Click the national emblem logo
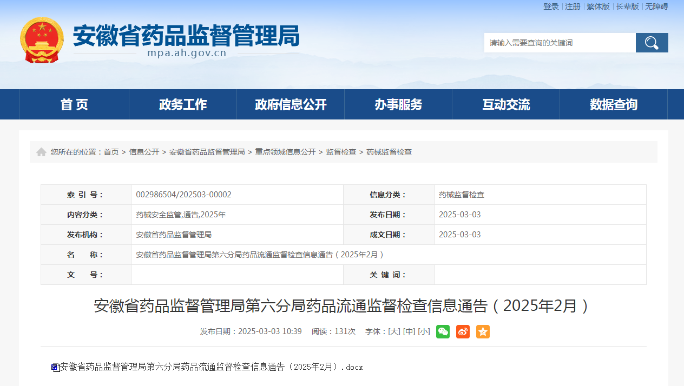Image resolution: width=684 pixels, height=386 pixels. tap(42, 40)
